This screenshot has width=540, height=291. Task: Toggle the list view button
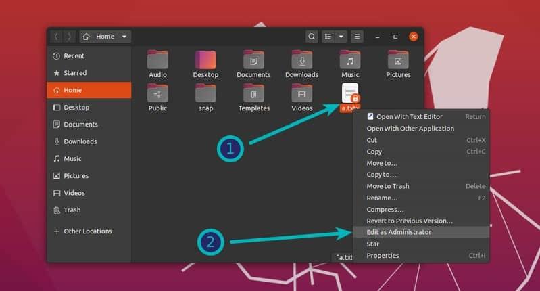(x=328, y=37)
